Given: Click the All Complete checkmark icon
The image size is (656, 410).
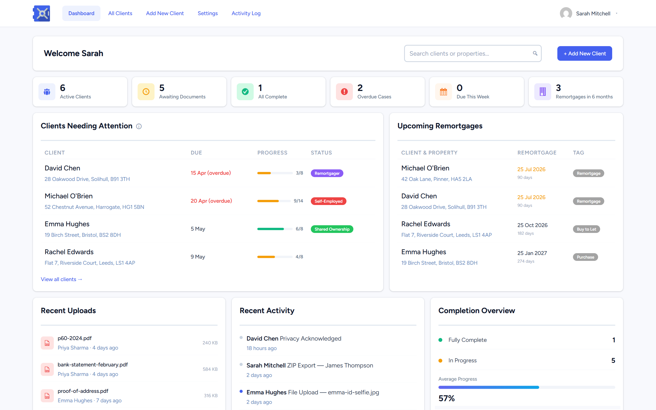Looking at the screenshot, I should tap(245, 92).
